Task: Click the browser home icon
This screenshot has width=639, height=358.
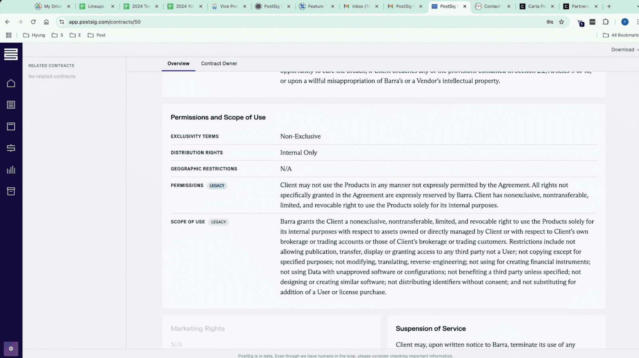Action: pos(46,22)
